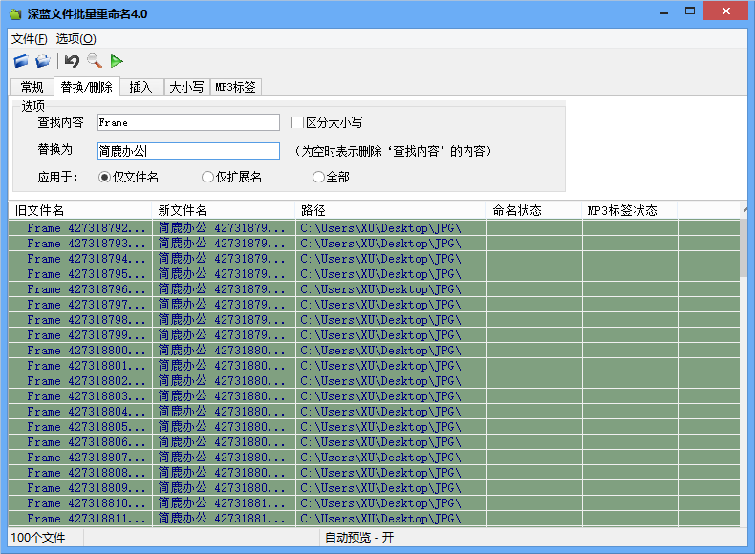Open the MP3标签 tab
The image size is (755, 554).
235,87
